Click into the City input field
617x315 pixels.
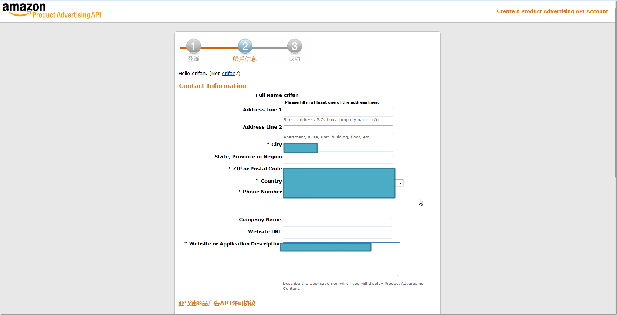tap(338, 147)
